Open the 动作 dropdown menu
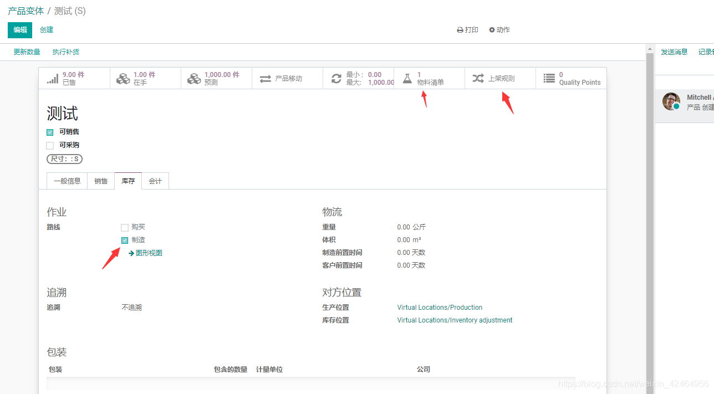The width and height of the screenshot is (714, 394). point(499,30)
